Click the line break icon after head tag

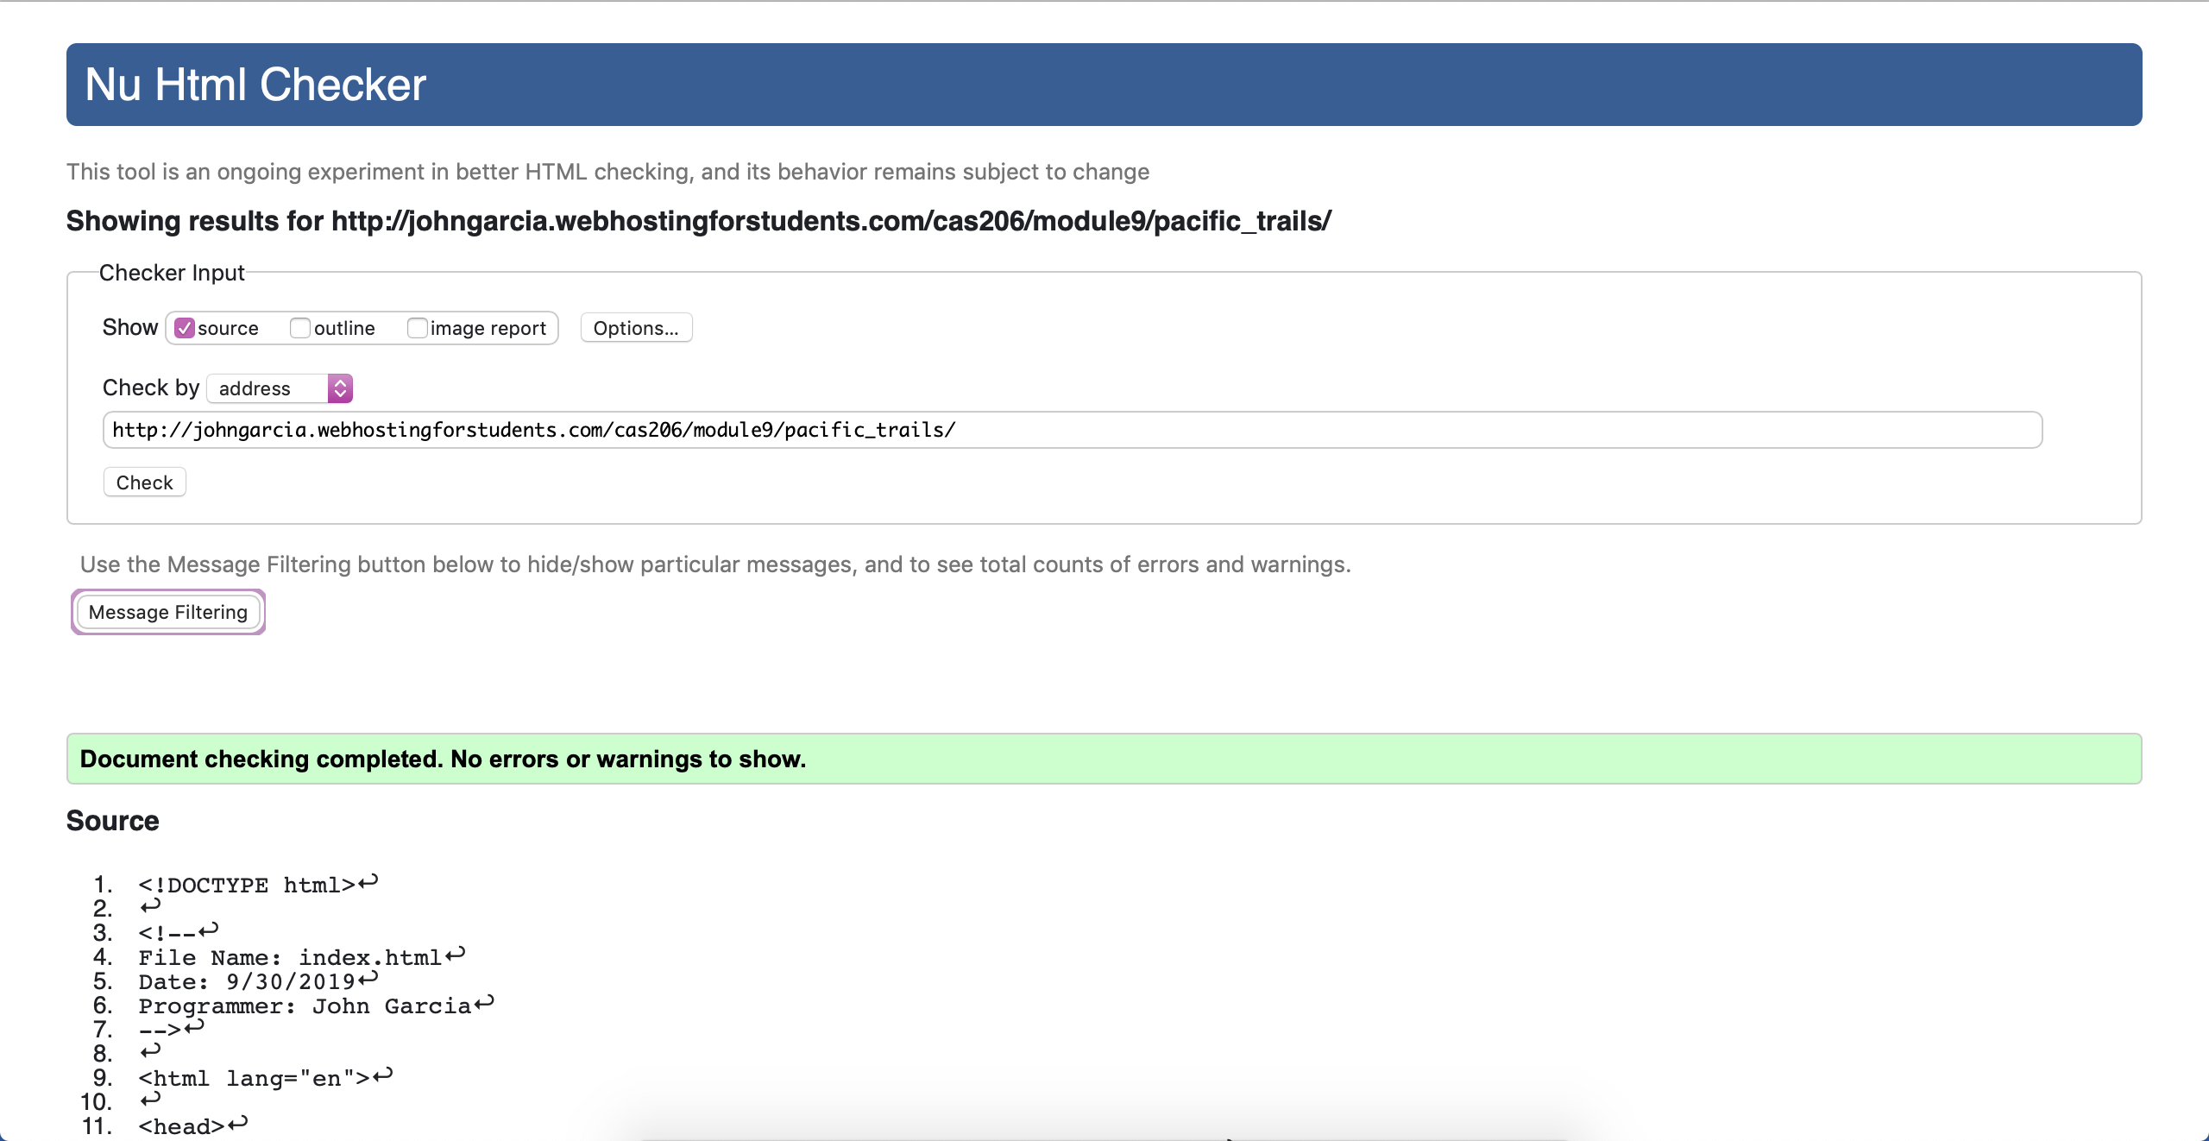click(238, 1123)
